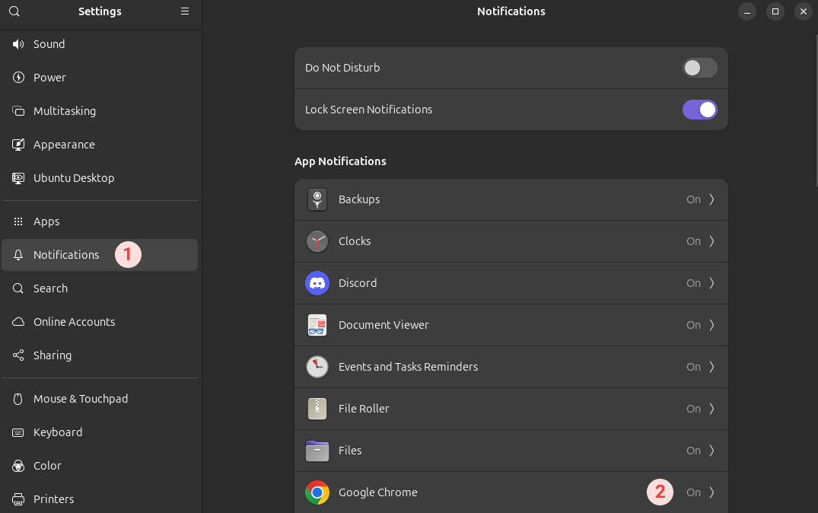The height and width of the screenshot is (513, 818).
Task: Select Online Accounts in sidebar
Action: tap(74, 322)
